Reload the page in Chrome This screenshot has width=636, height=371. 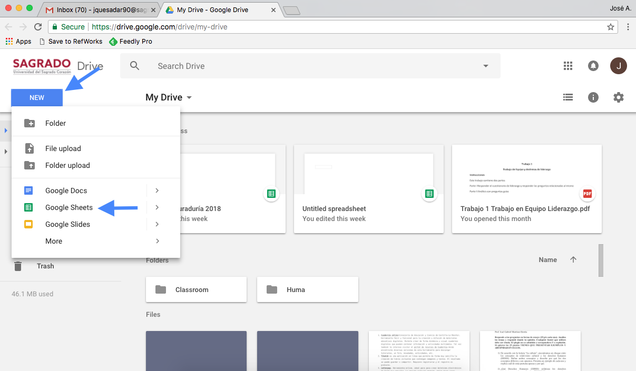(x=38, y=27)
